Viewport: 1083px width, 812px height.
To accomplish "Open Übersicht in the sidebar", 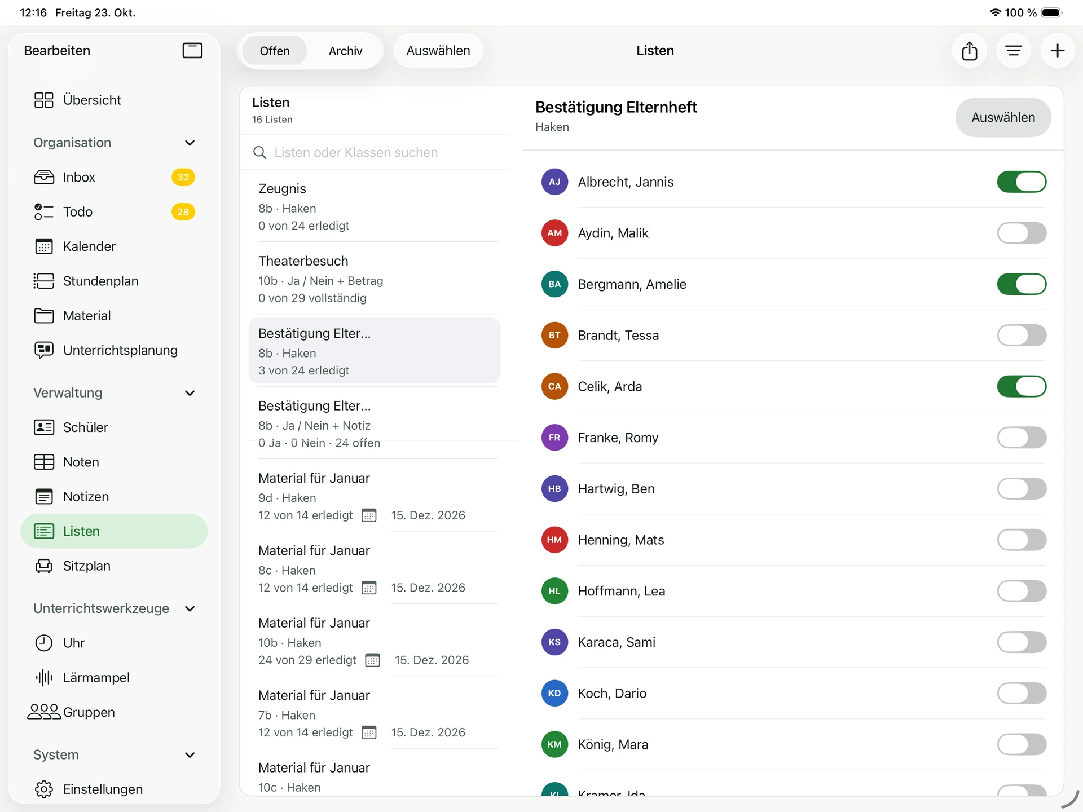I will pos(114,100).
